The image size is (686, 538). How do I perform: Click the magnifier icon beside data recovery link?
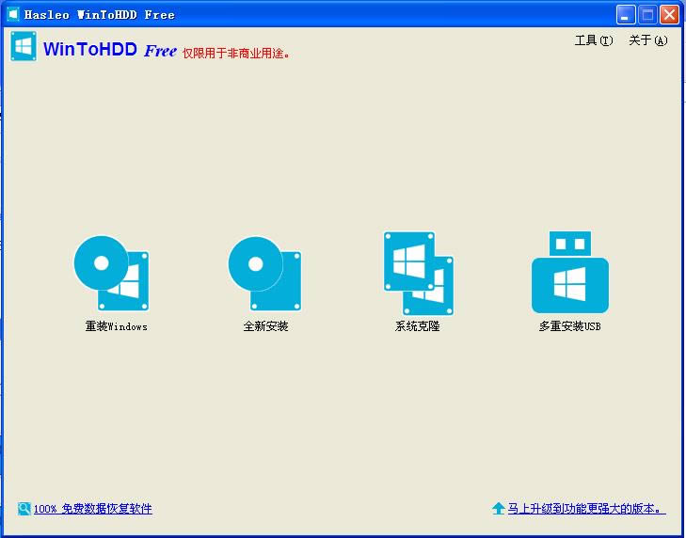click(24, 509)
